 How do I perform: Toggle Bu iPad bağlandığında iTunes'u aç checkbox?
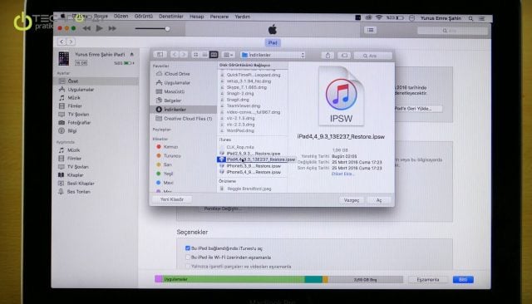pos(188,248)
